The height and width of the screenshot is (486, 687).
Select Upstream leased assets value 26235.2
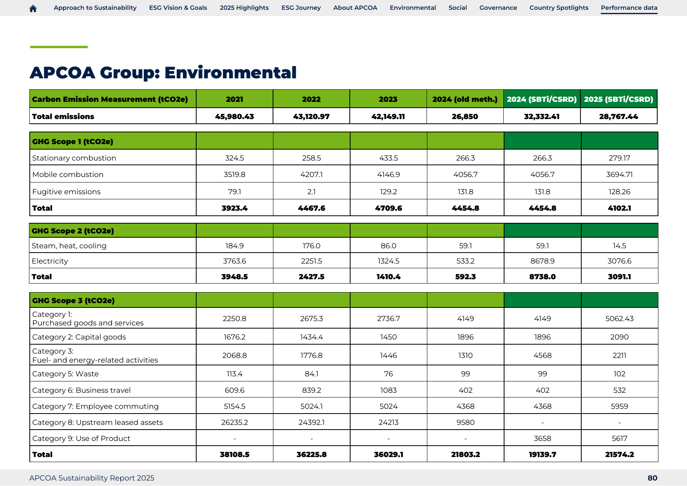[x=234, y=422]
